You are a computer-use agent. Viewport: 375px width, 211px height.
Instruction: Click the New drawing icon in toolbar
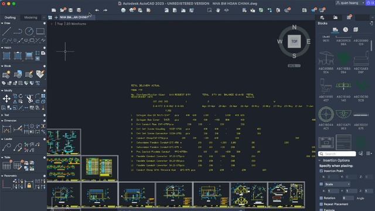click(54, 11)
